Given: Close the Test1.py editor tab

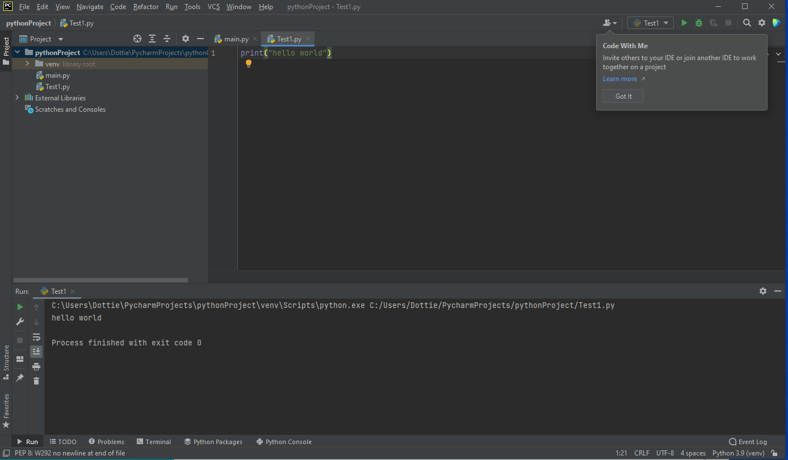Looking at the screenshot, I should click(x=308, y=39).
